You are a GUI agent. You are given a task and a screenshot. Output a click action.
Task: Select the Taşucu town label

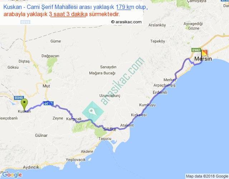point(105,139)
